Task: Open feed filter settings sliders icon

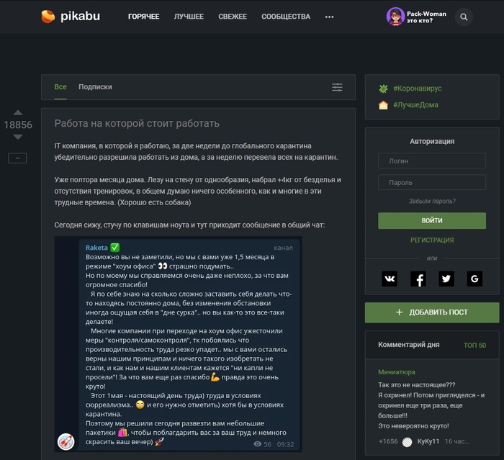Action: tap(337, 87)
